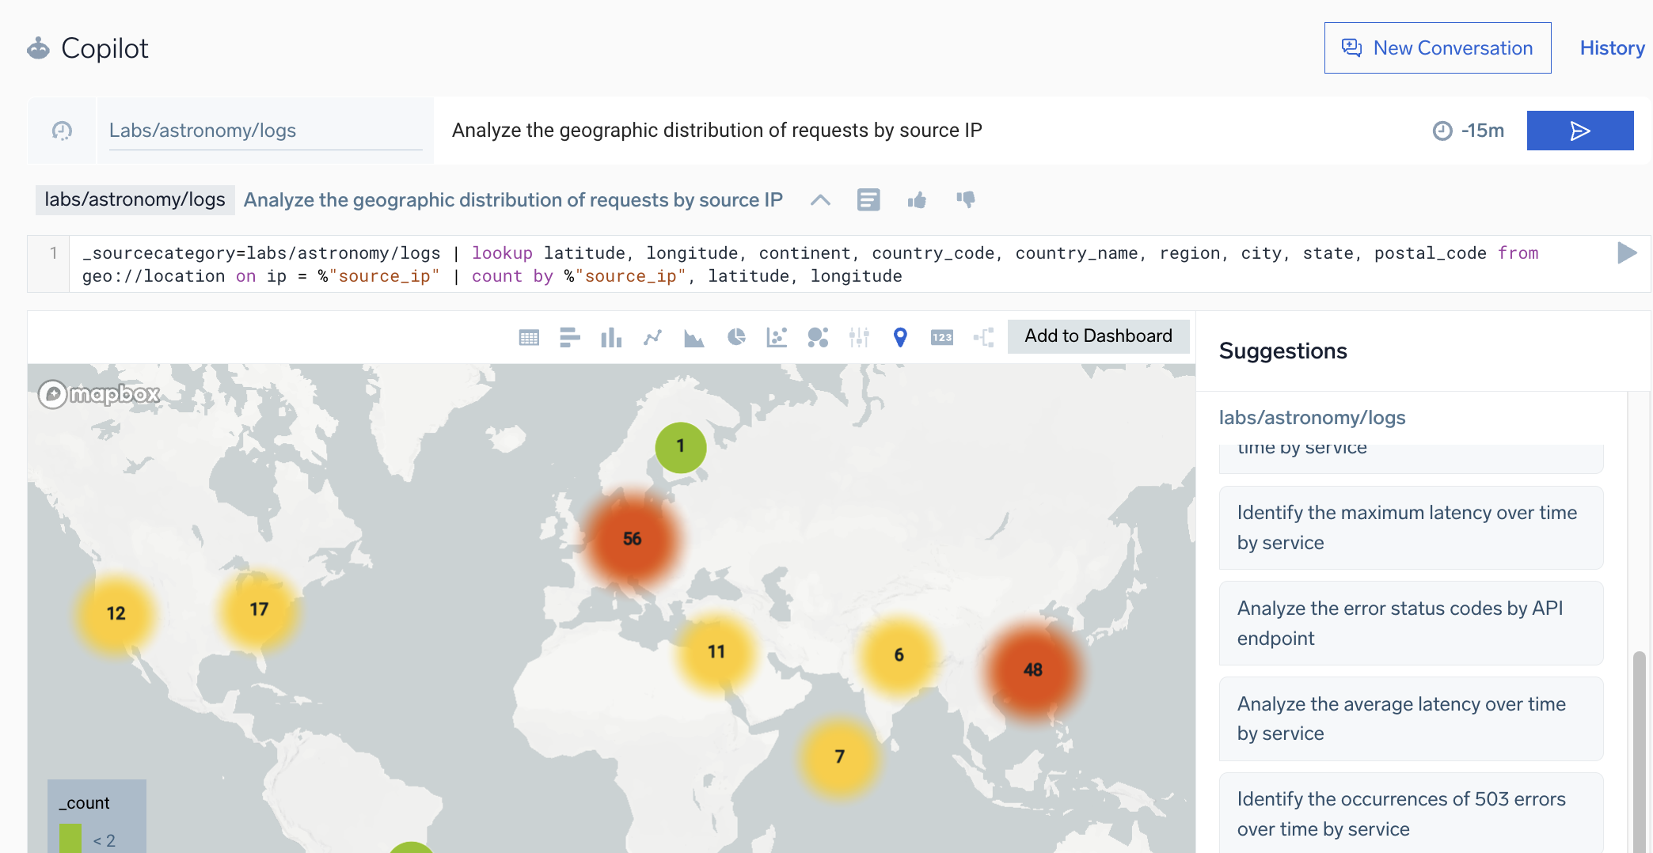Select the horizontal bar chart icon
The width and height of the screenshot is (1653, 853).
(570, 338)
